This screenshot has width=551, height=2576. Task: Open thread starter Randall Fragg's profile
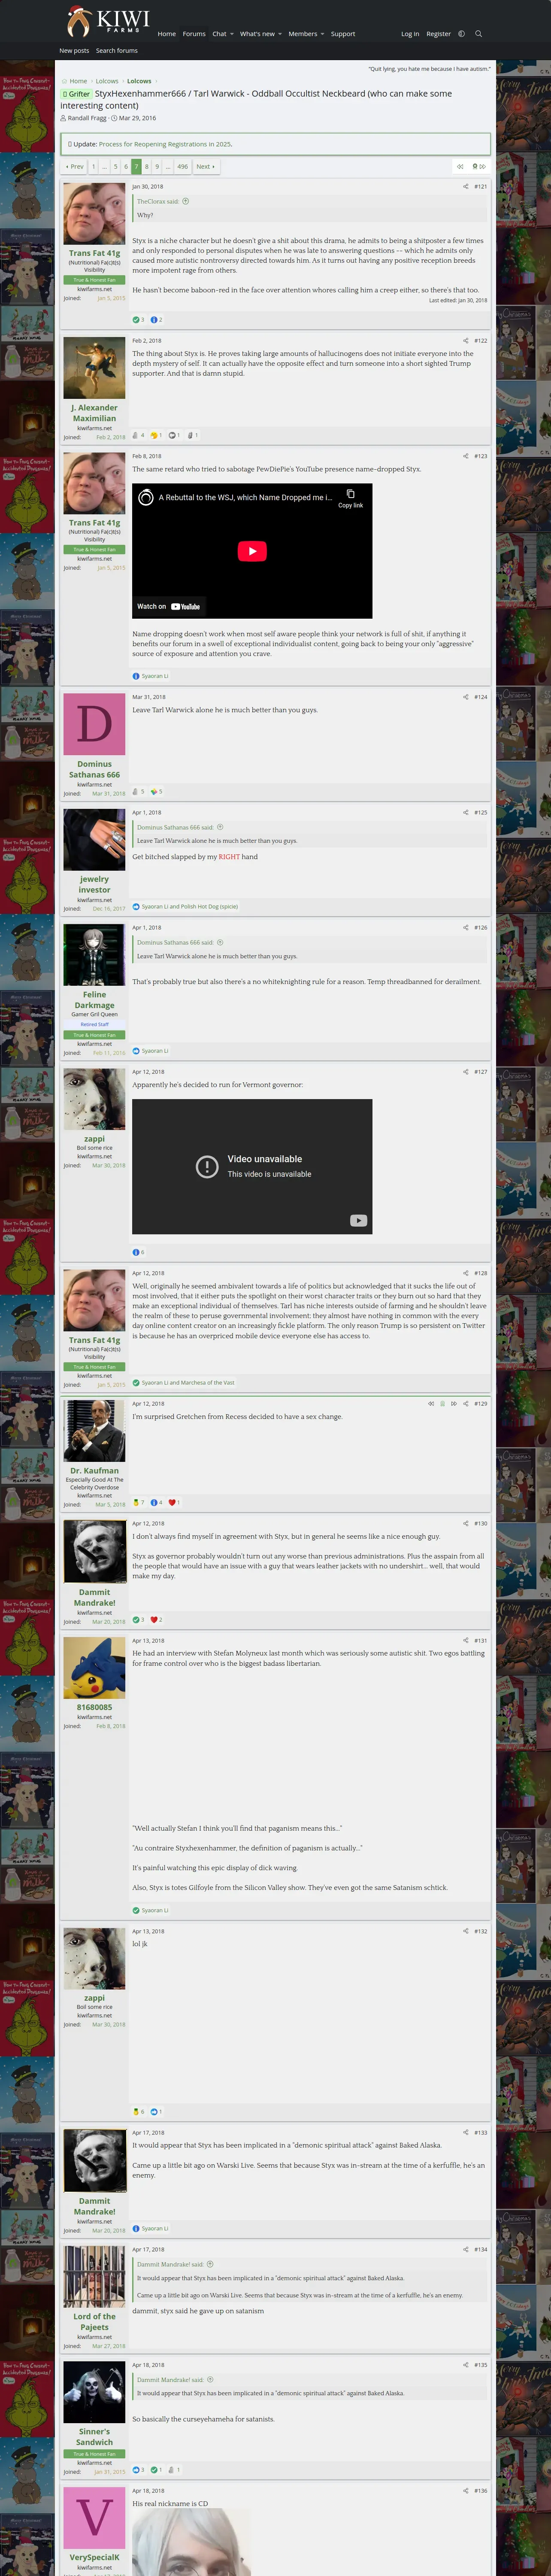[x=87, y=118]
